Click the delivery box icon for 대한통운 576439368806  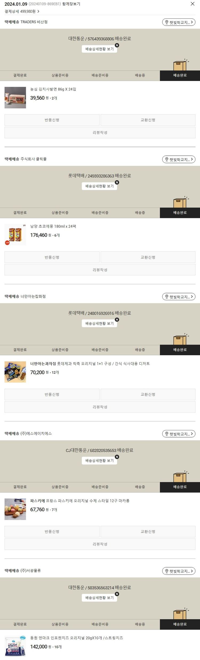181,65
